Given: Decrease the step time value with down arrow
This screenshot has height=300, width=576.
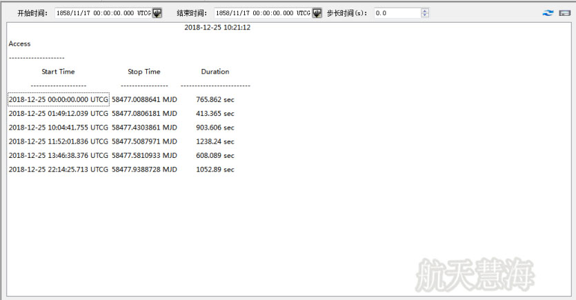Looking at the screenshot, I should (x=425, y=15).
